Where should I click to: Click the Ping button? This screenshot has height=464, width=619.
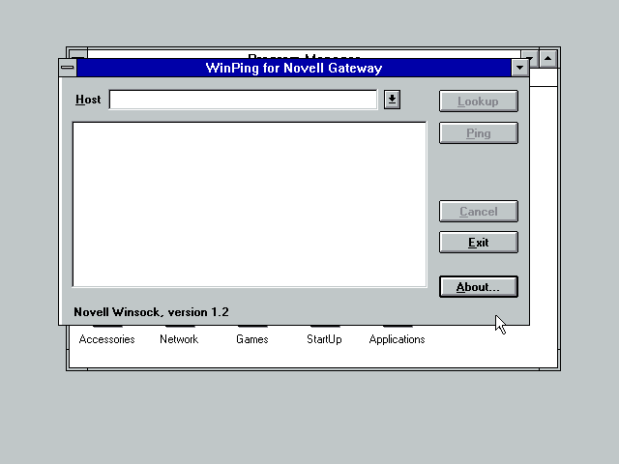[479, 133]
